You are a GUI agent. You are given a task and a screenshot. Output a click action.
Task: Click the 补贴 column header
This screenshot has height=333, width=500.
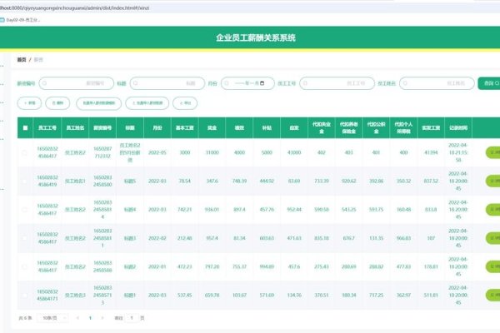pyautogui.click(x=267, y=127)
